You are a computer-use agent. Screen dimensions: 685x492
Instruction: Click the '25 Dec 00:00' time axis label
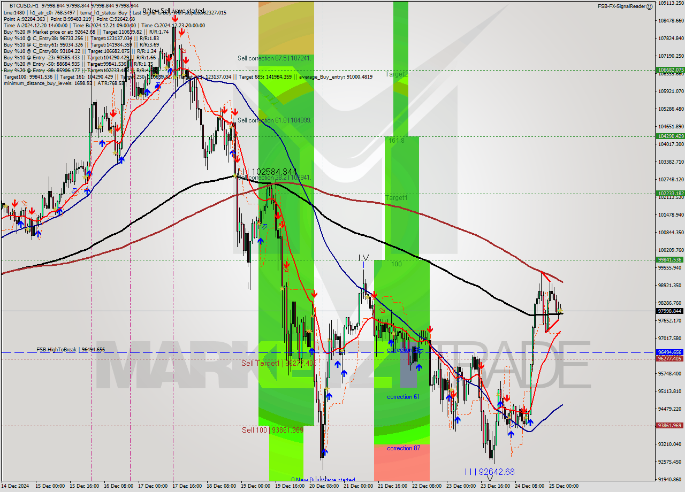click(x=564, y=486)
